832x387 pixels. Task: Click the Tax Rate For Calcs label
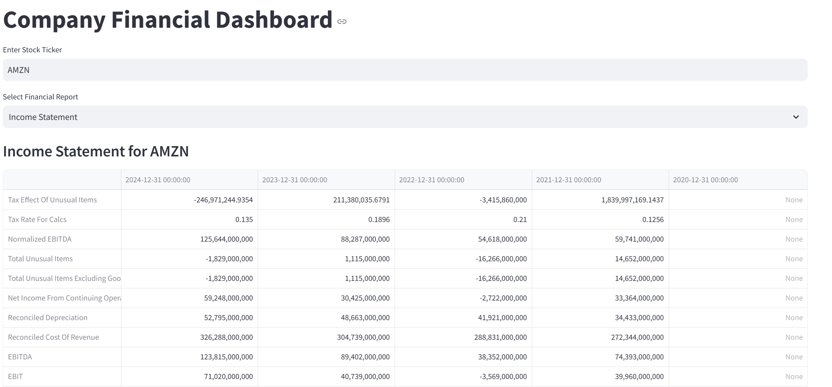click(x=37, y=220)
